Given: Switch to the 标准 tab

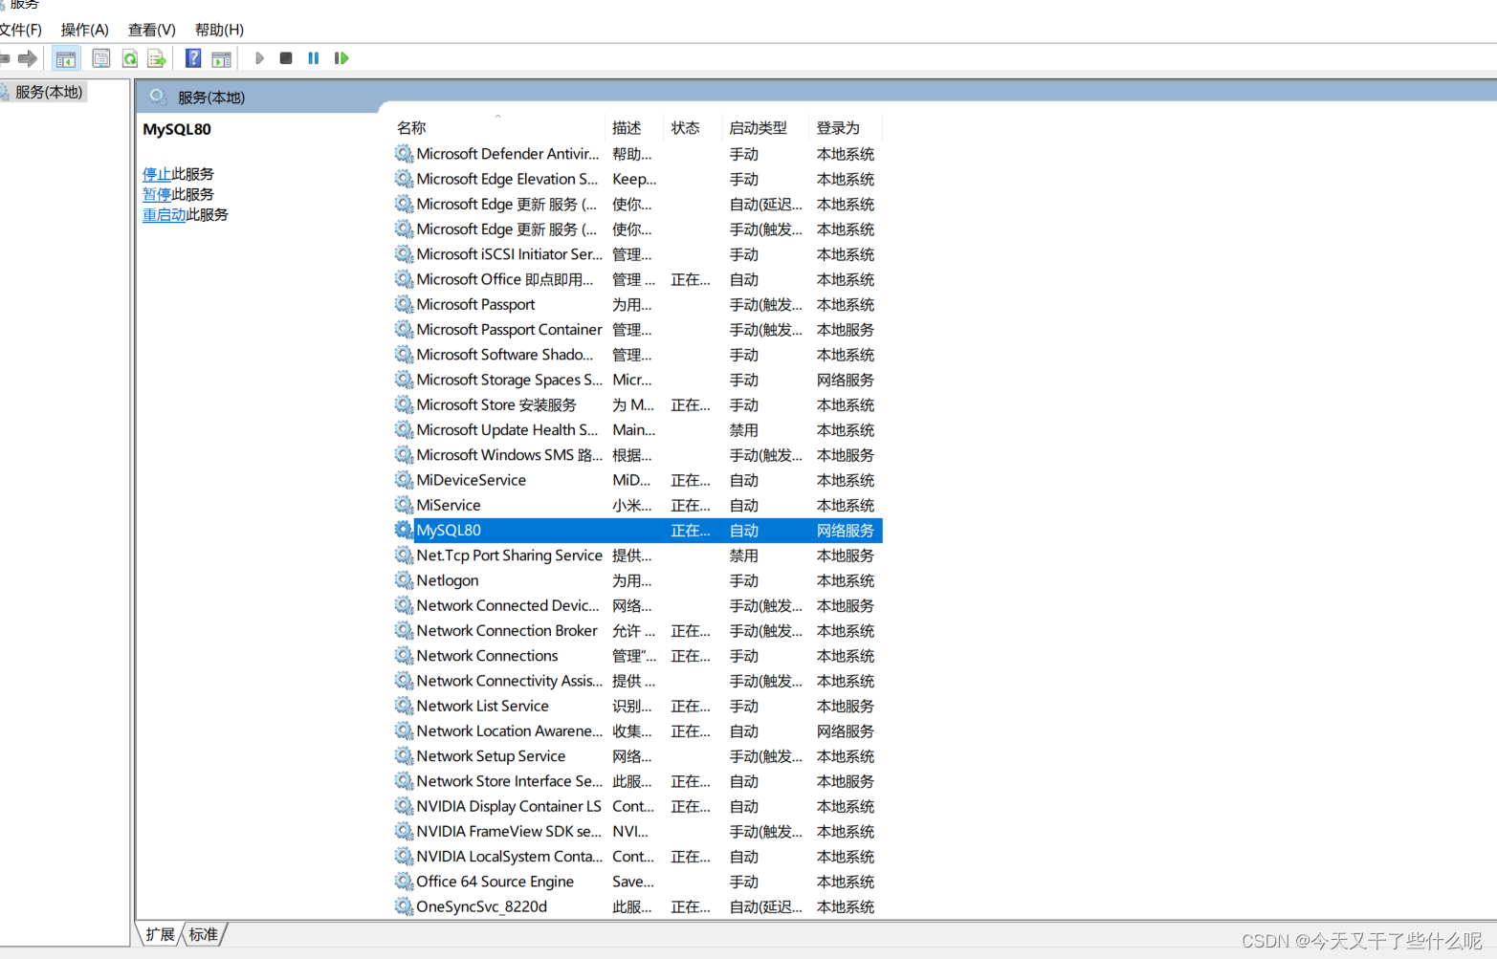Looking at the screenshot, I should (203, 934).
